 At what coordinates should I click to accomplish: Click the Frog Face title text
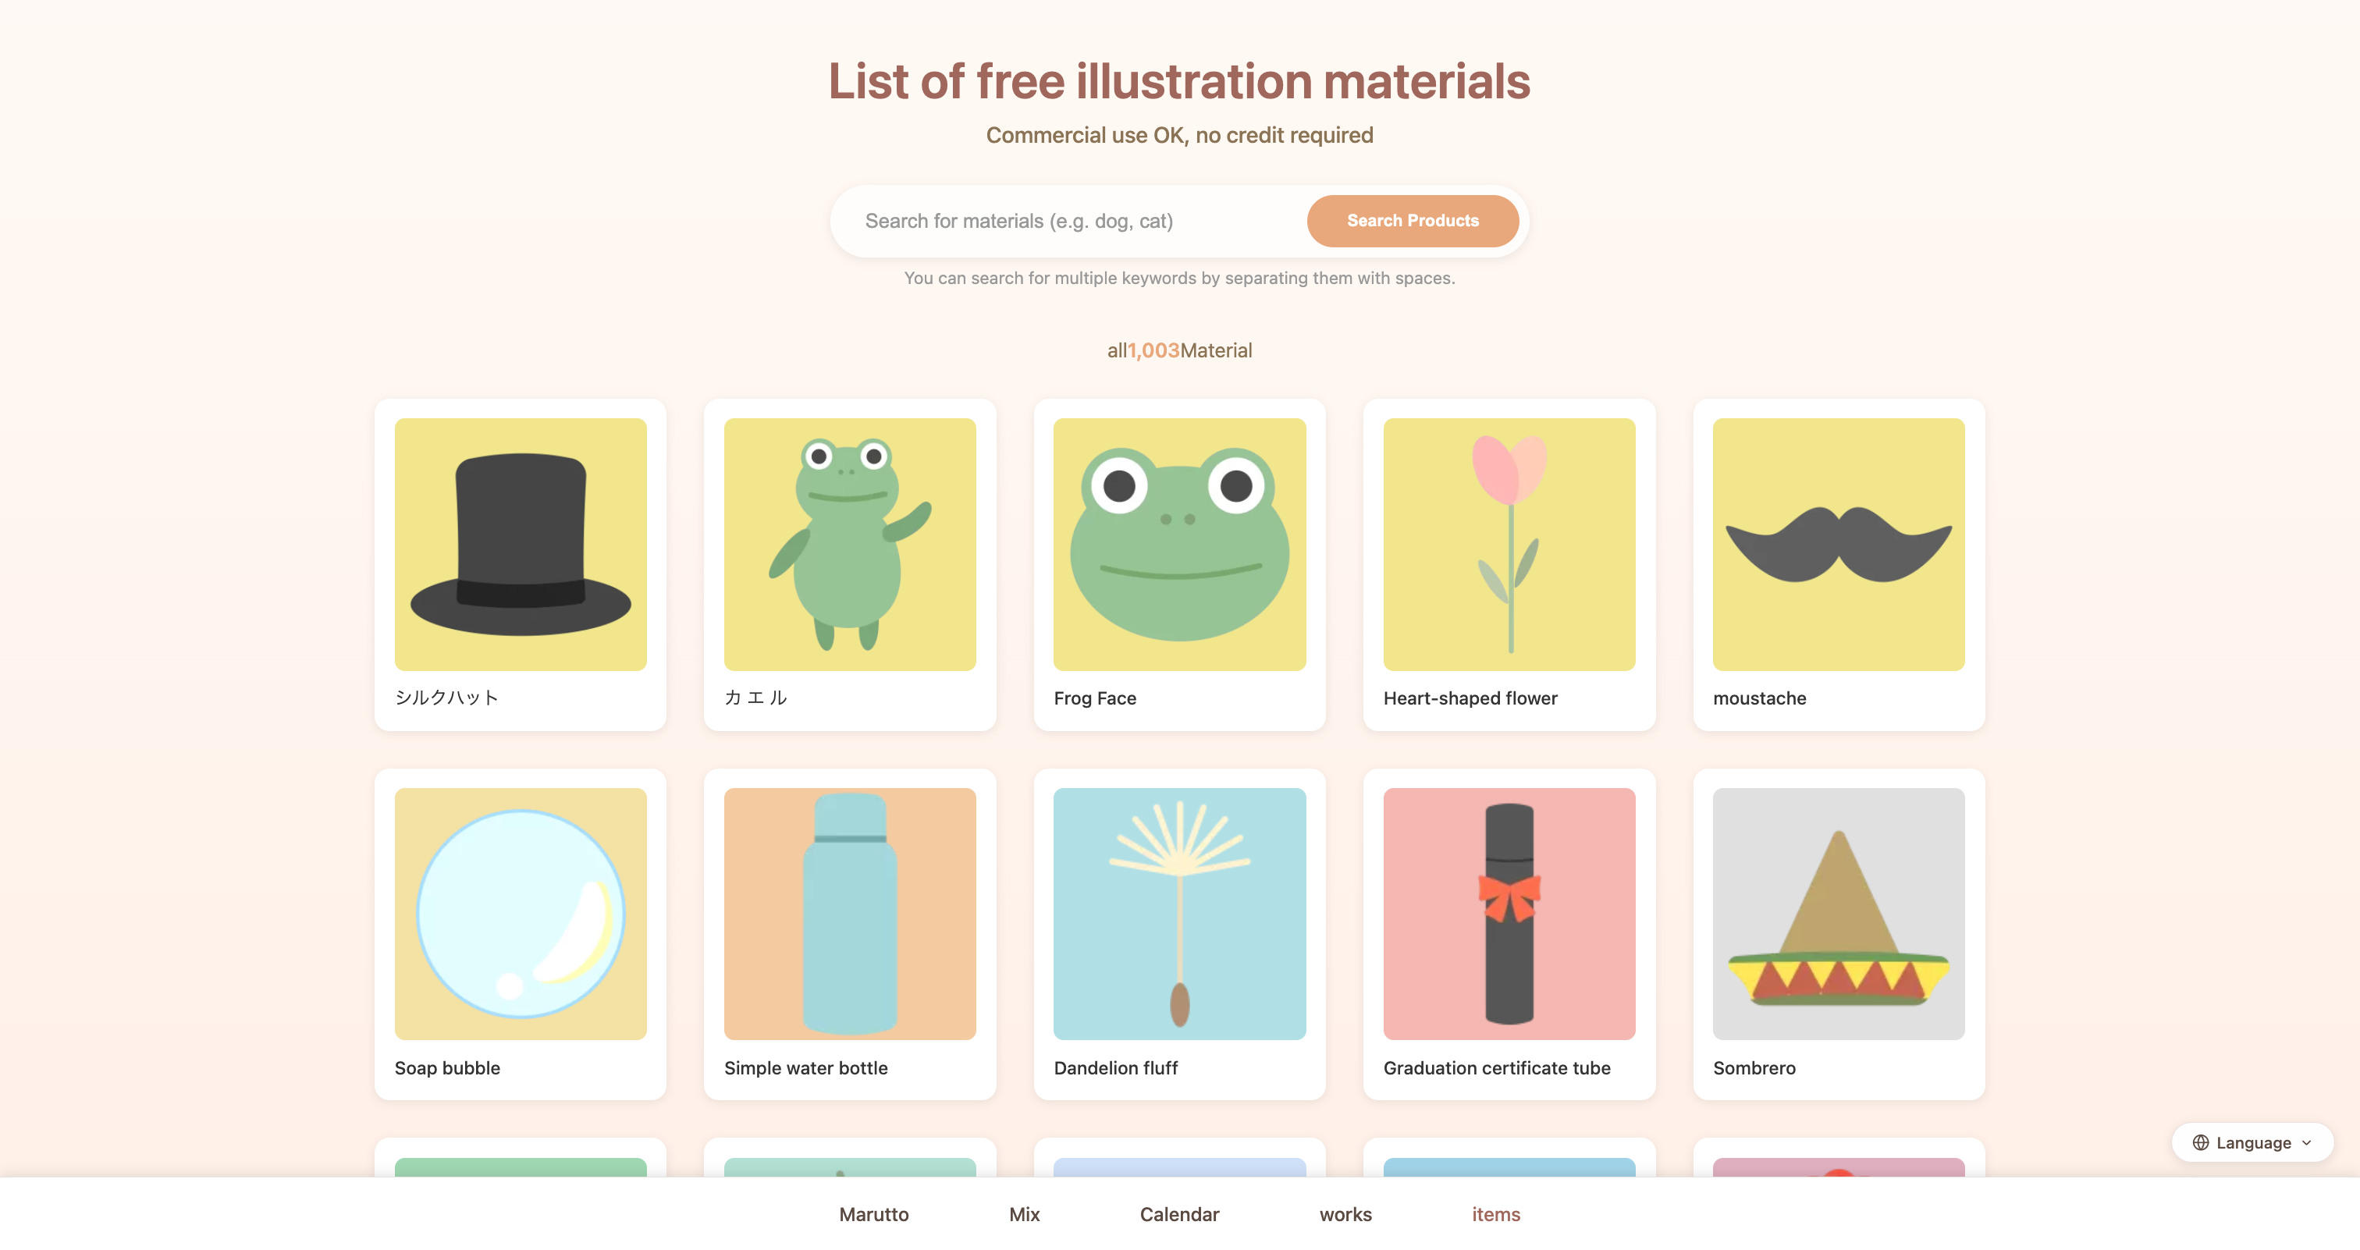point(1095,698)
